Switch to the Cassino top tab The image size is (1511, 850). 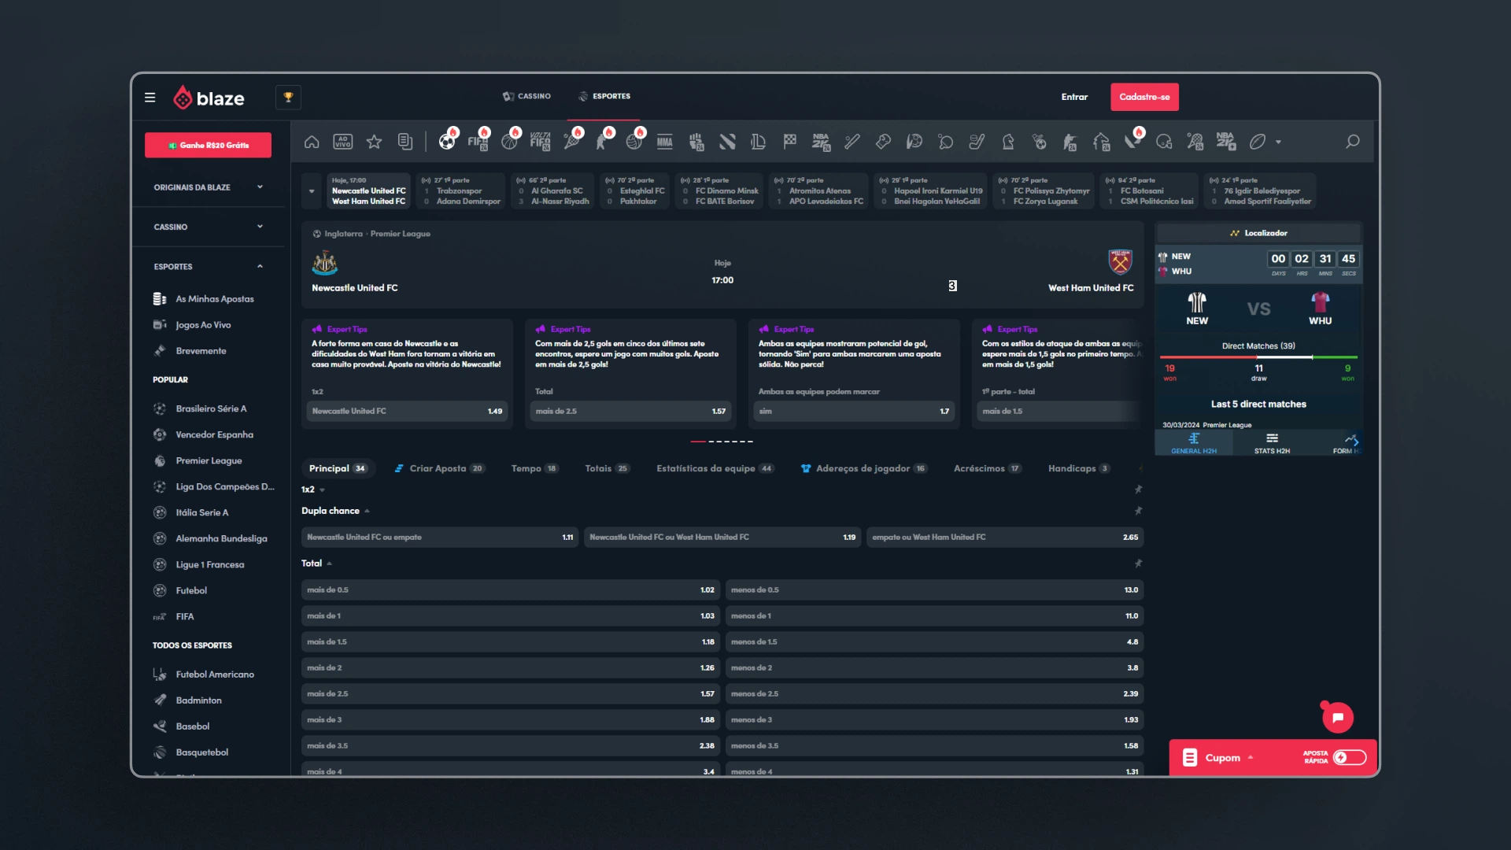(526, 97)
